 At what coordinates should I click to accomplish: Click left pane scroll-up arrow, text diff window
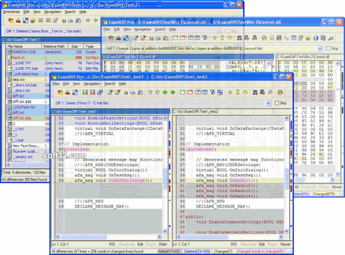click(165, 118)
